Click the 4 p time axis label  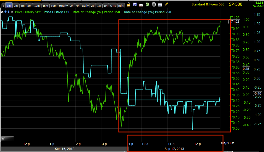coord(131,144)
